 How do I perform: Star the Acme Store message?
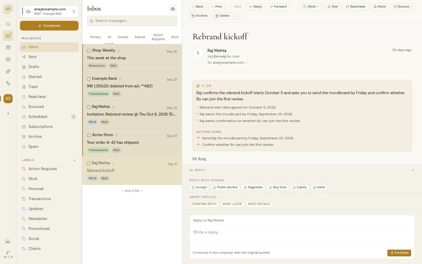[116, 135]
